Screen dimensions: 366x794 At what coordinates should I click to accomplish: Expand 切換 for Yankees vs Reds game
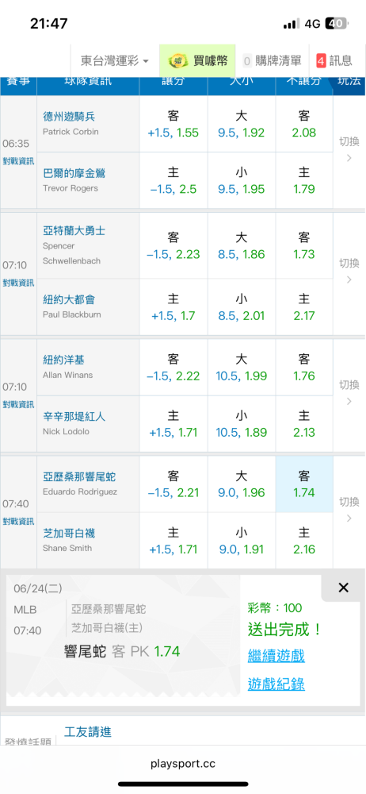pos(349,393)
